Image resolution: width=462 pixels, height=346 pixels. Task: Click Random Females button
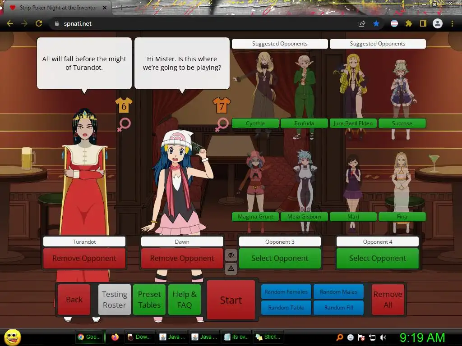[x=286, y=292]
